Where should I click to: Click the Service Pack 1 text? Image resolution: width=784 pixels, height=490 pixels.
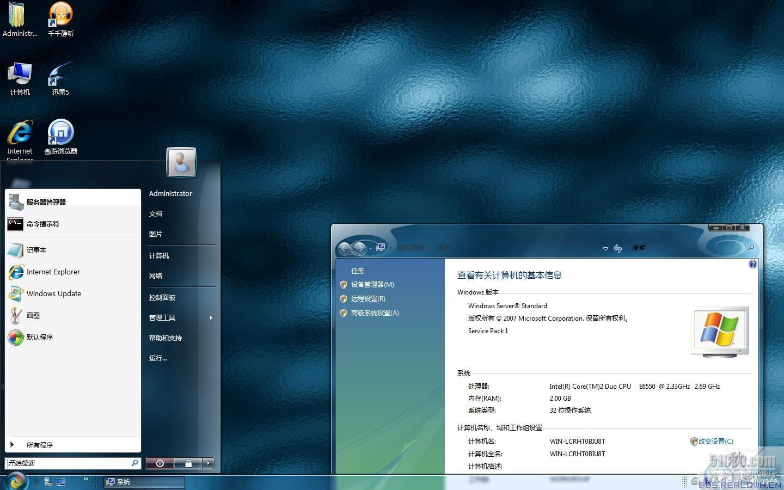(x=488, y=331)
